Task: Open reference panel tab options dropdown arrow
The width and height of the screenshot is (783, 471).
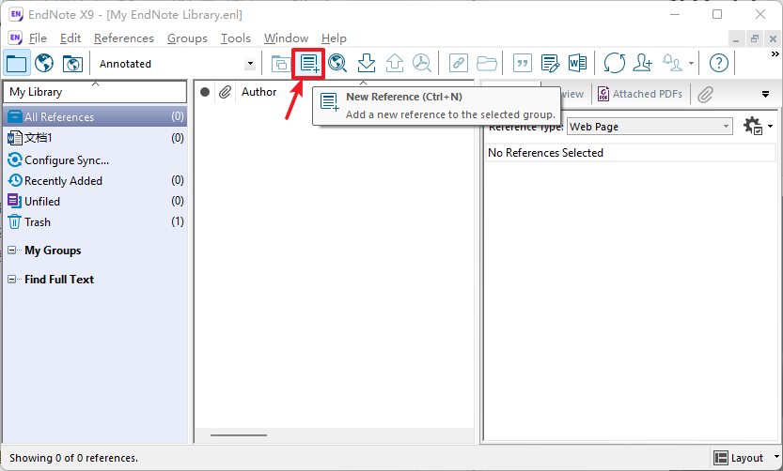Action: 765,94
